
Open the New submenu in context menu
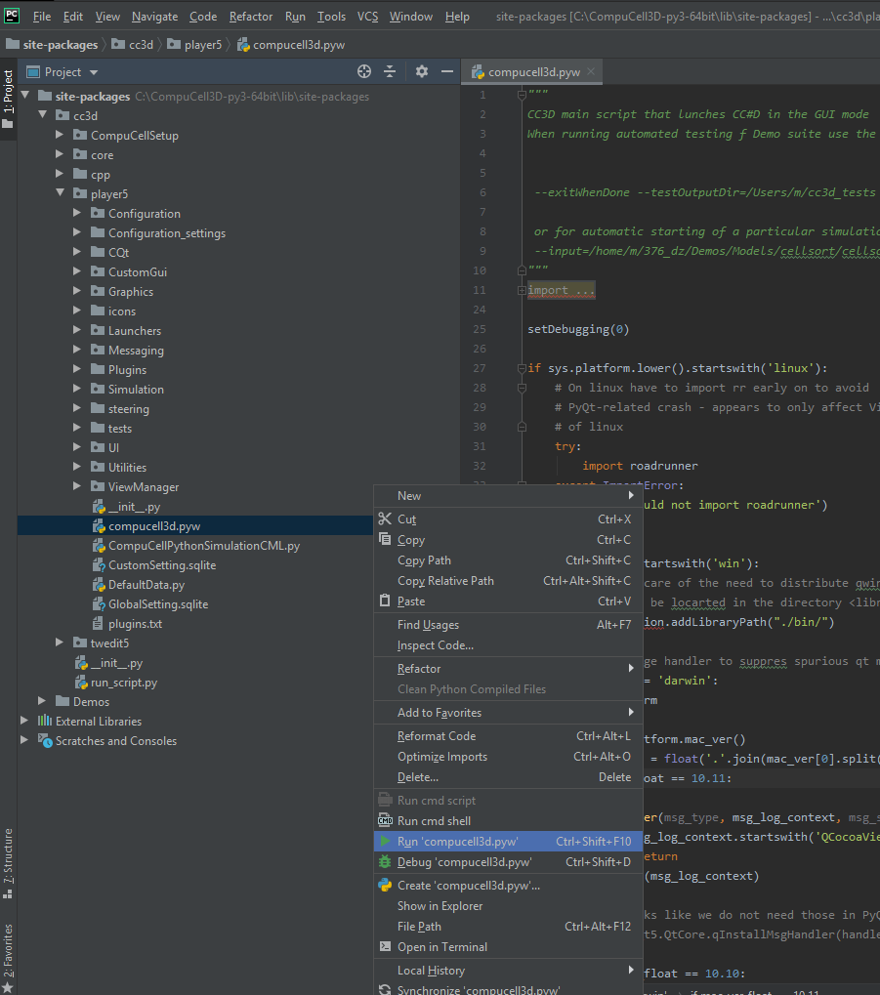[509, 496]
